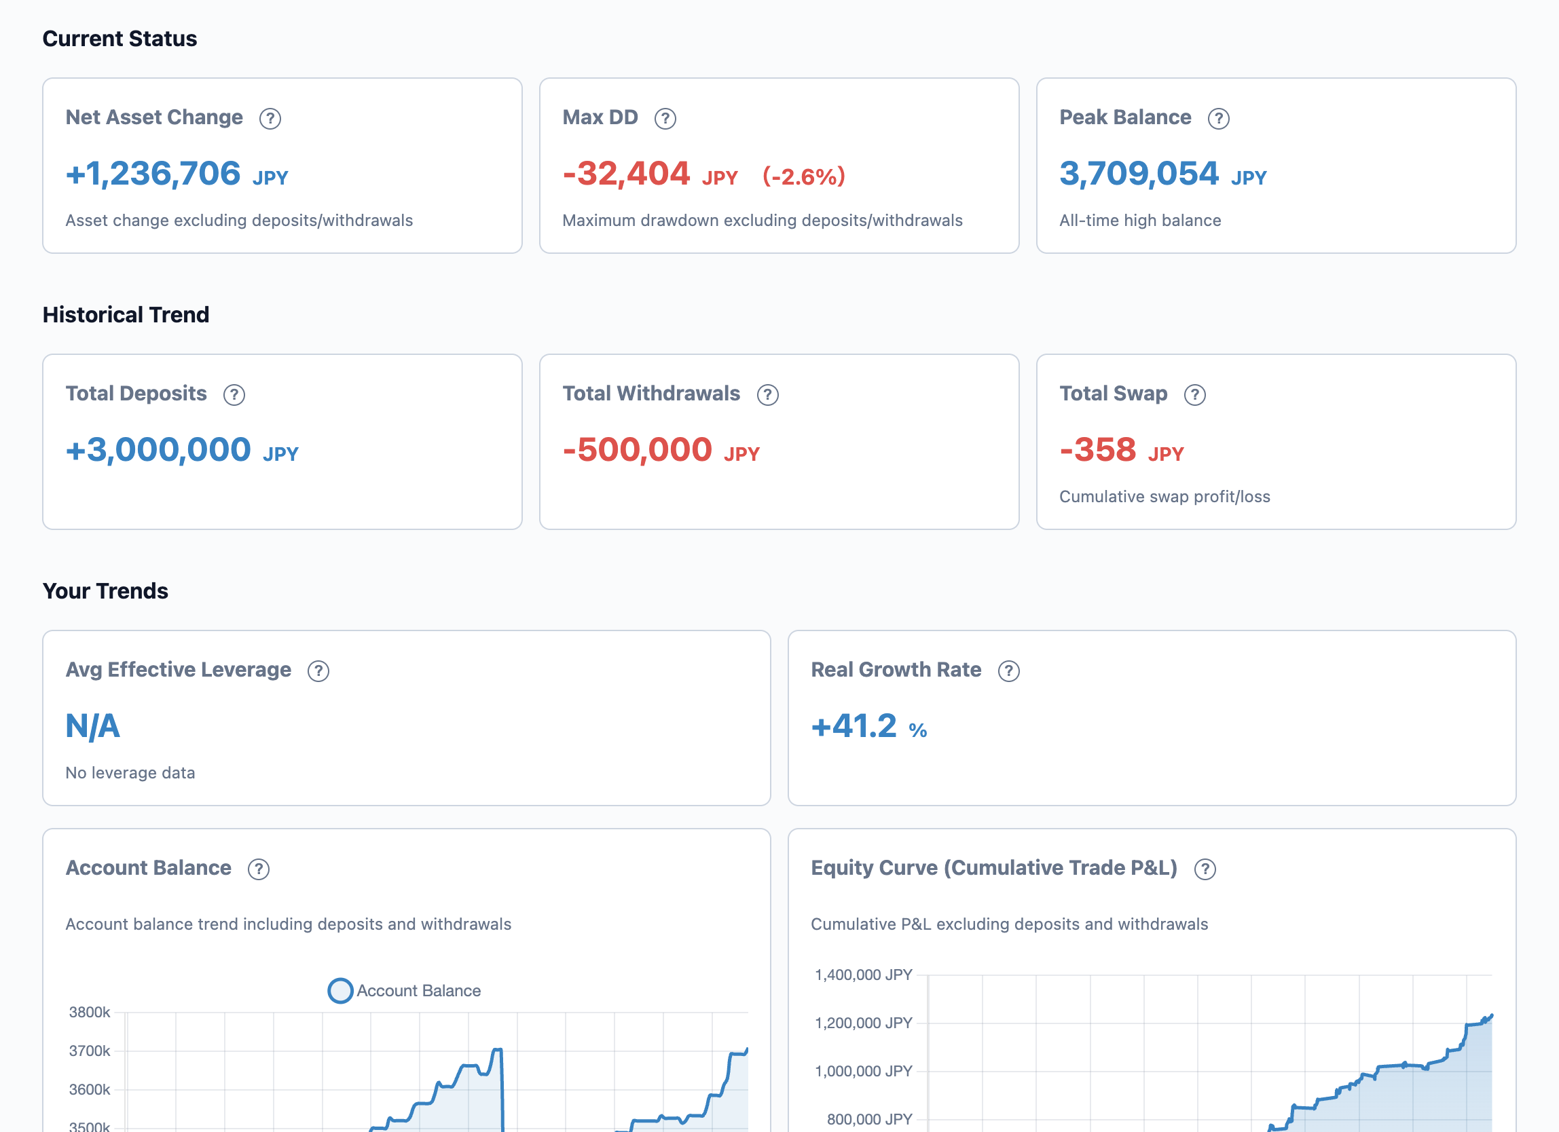Click the Equity Curve help icon
Screen dimensions: 1559x1132
point(1205,869)
